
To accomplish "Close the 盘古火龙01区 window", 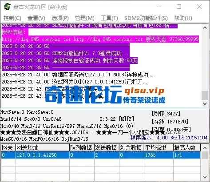I will pos(199,7).
